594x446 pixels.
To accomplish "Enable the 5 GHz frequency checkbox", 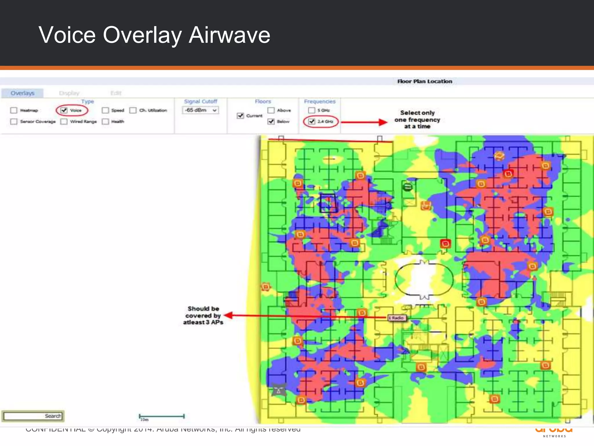I will point(312,110).
